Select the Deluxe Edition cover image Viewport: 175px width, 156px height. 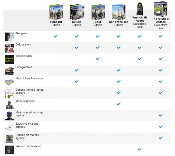coord(76,12)
